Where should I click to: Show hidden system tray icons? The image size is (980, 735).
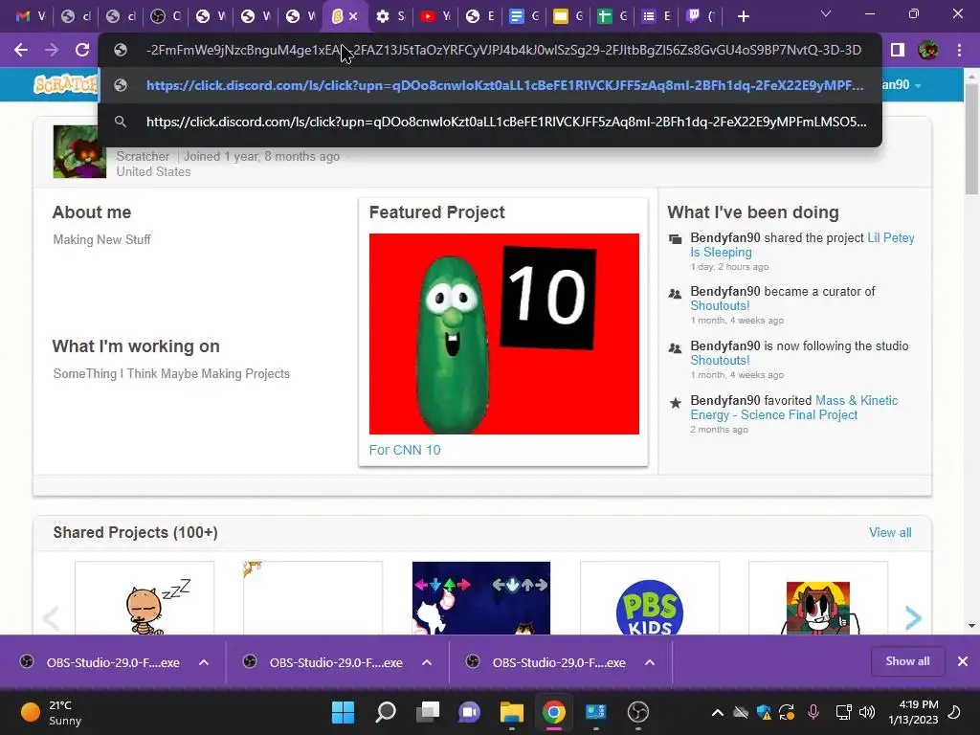tap(718, 712)
